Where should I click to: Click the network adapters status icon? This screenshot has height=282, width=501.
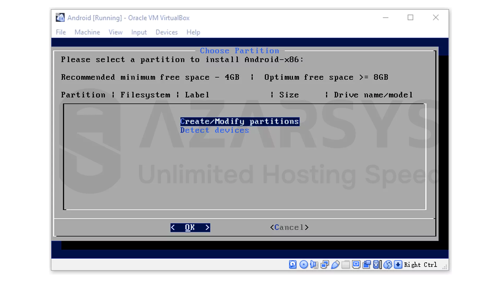(324, 265)
